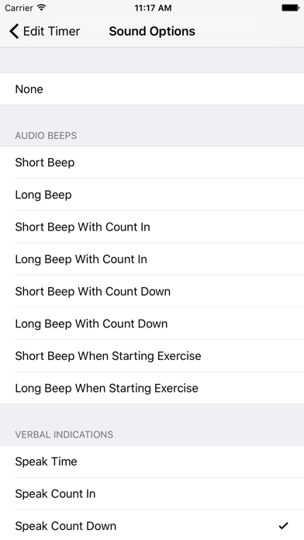
Task: Choose the Speak Time option
Action: point(152,462)
